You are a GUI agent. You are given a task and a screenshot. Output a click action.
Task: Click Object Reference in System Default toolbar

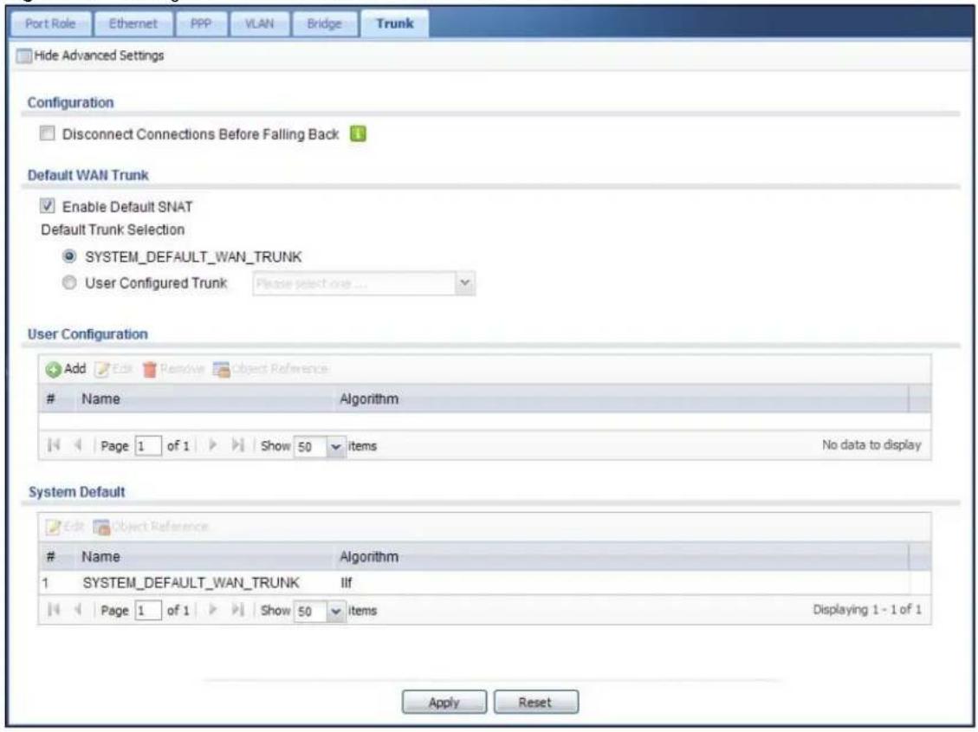[151, 526]
